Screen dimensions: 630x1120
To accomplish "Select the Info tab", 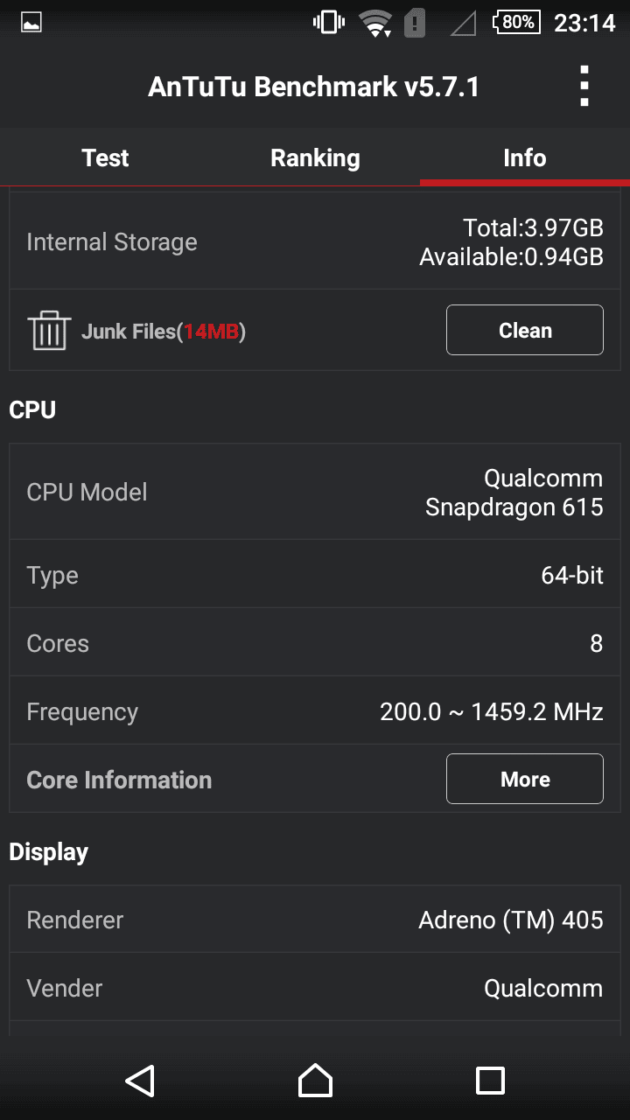I will [x=525, y=157].
